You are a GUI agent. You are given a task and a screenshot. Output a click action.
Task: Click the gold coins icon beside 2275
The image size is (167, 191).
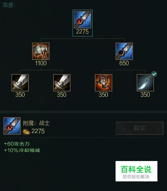26,132
